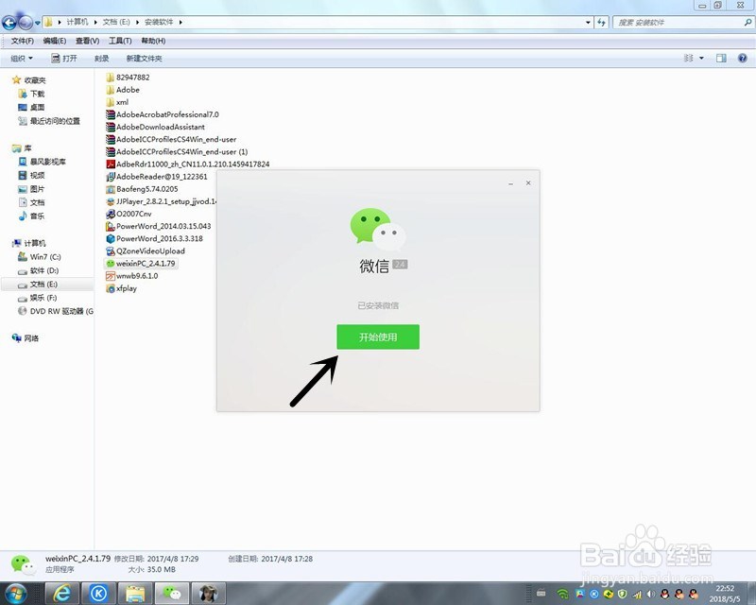
Task: Select 最近访问的位置 in the sidebar
Action: [49, 121]
